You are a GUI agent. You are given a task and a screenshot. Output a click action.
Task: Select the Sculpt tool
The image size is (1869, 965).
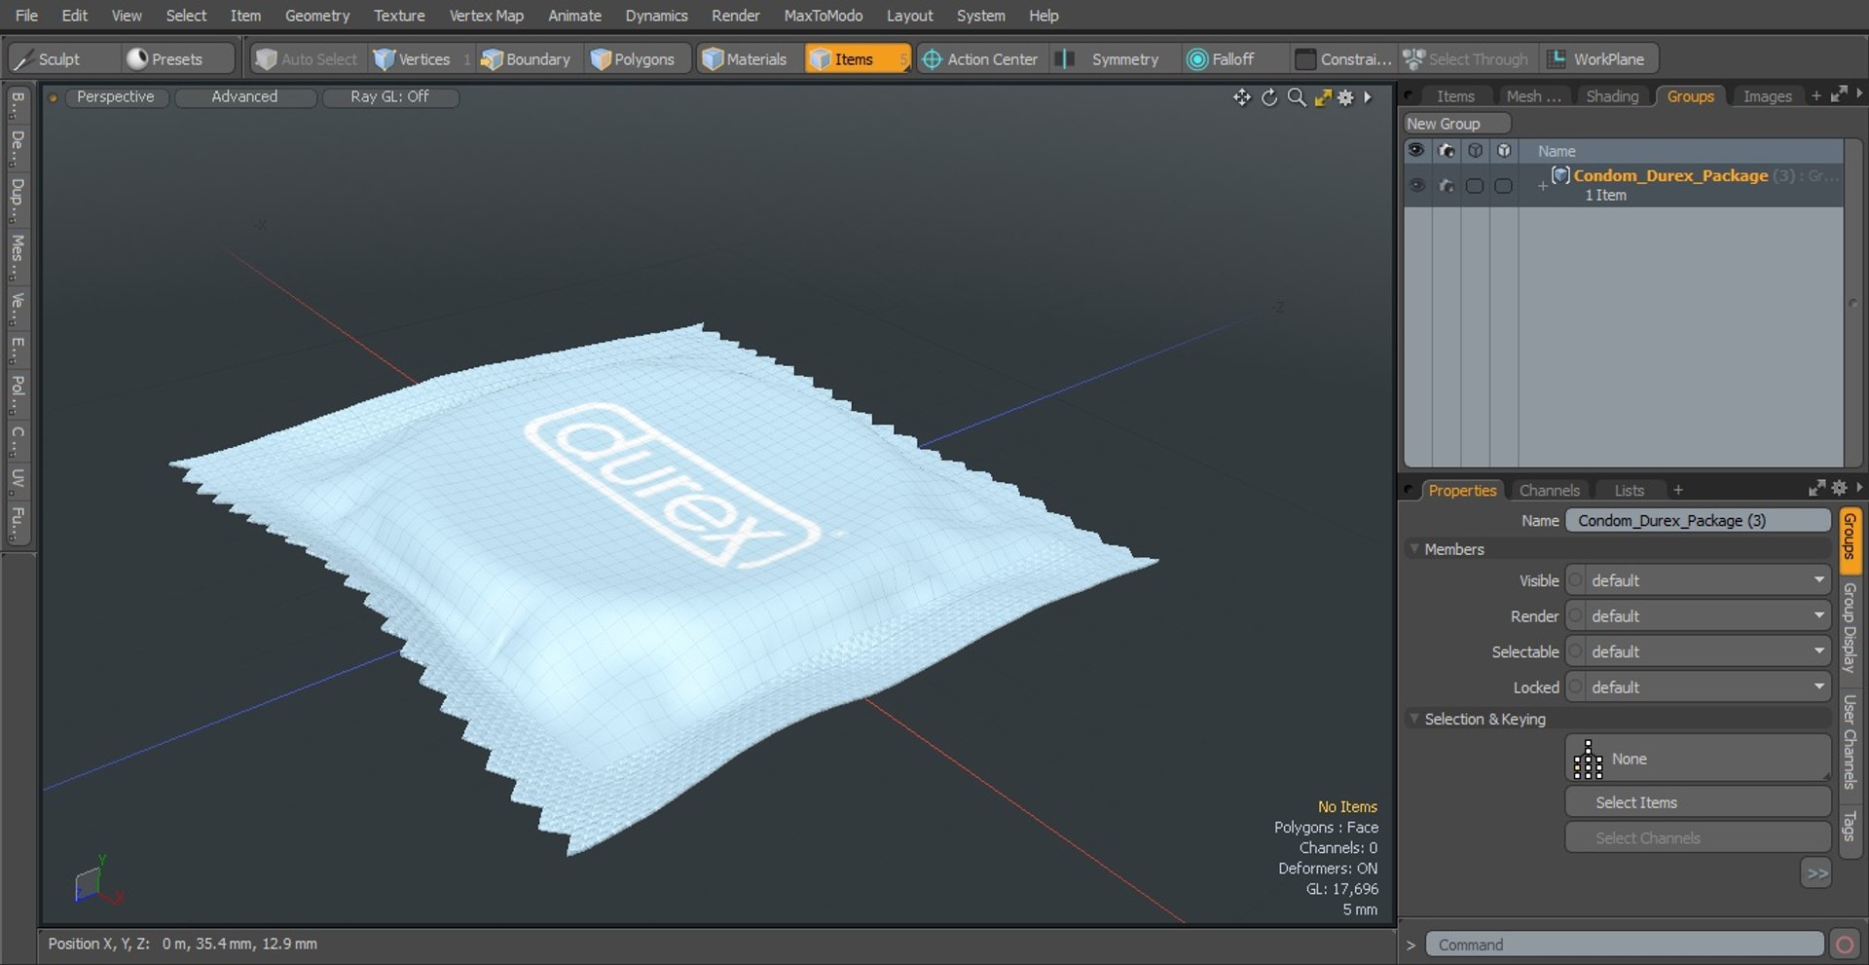click(63, 59)
